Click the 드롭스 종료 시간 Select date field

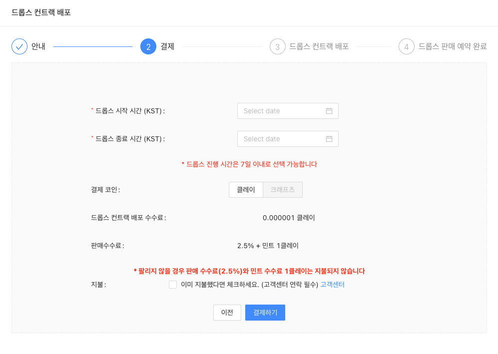coord(288,139)
